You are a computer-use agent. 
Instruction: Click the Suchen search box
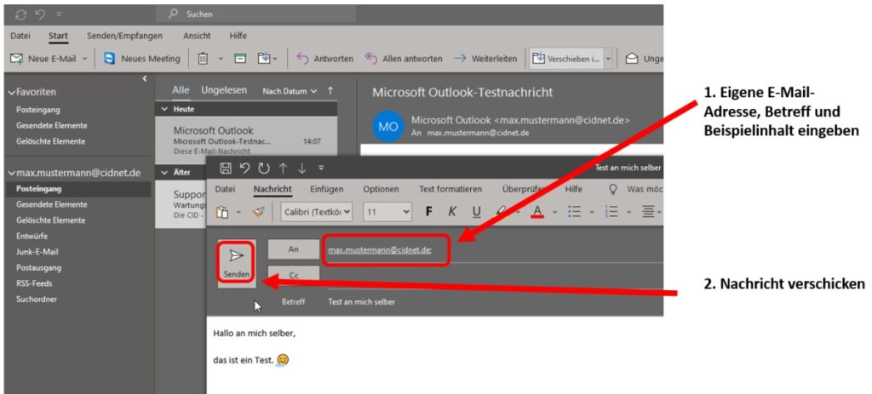255,14
